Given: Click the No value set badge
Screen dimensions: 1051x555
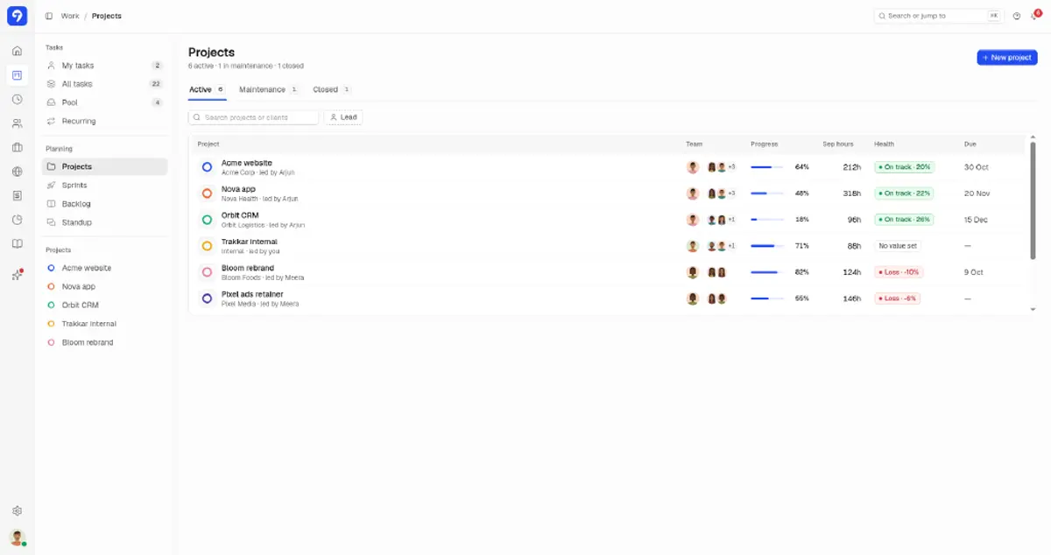Looking at the screenshot, I should tap(898, 246).
